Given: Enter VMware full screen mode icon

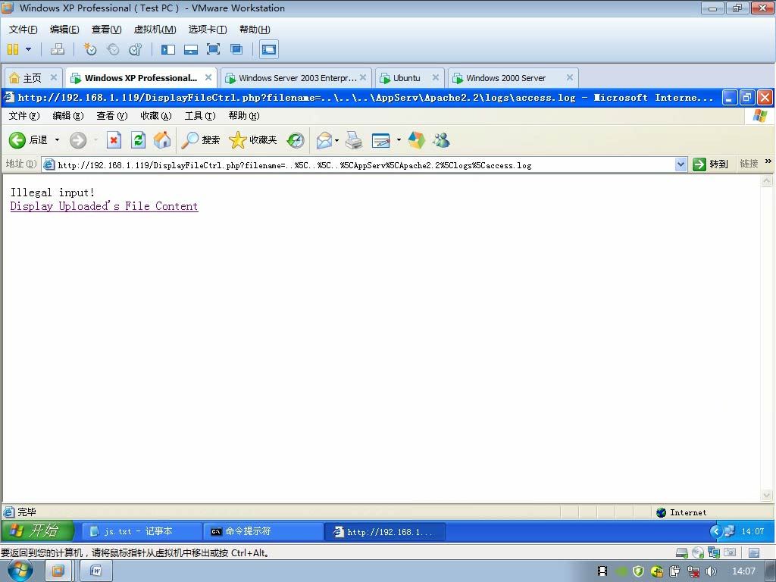Looking at the screenshot, I should (x=213, y=49).
